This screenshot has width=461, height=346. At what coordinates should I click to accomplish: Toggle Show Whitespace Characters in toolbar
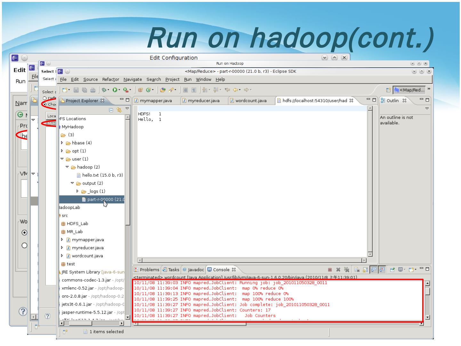(x=194, y=90)
